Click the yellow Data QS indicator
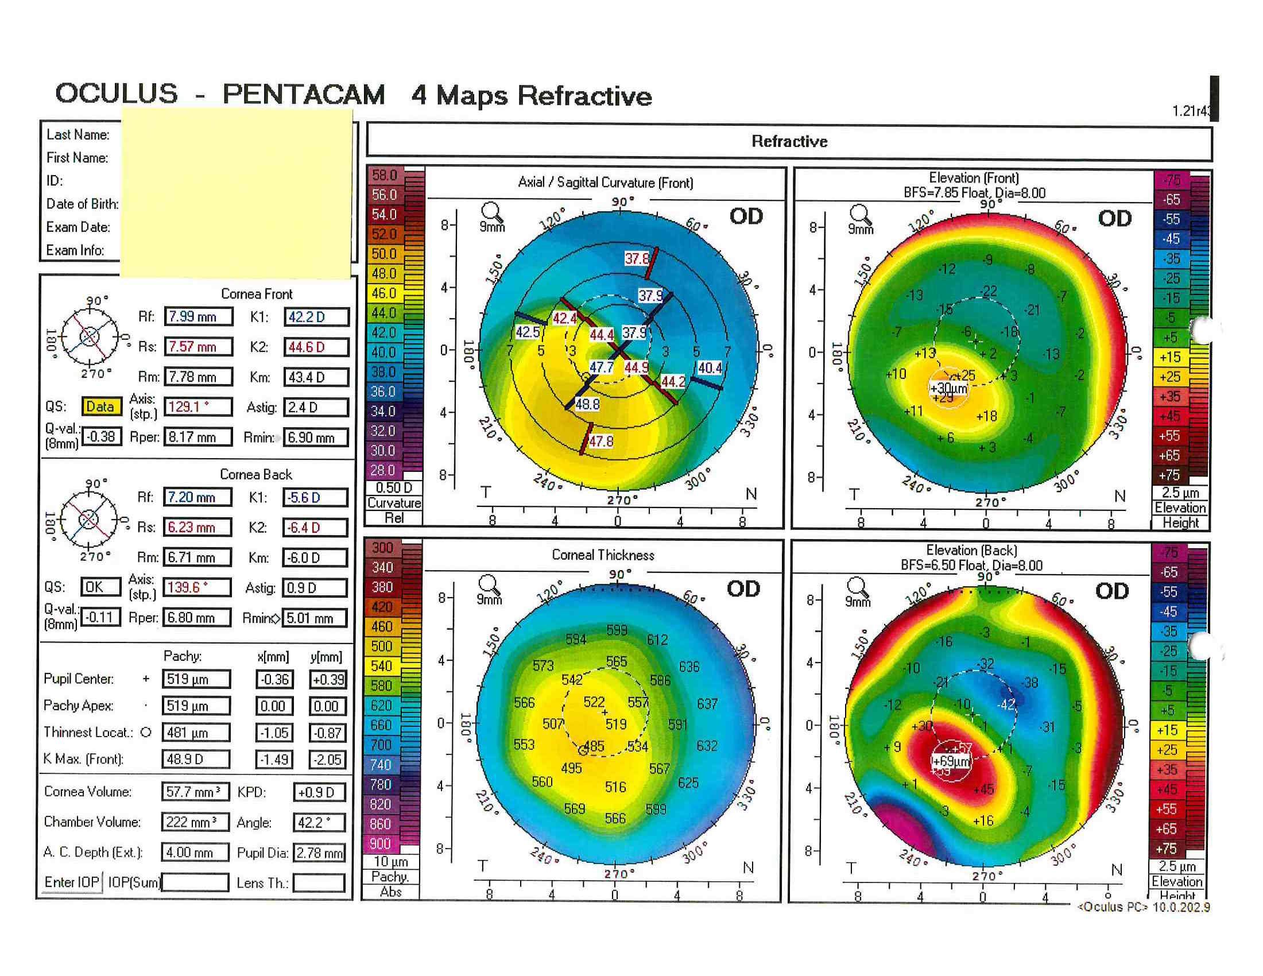The height and width of the screenshot is (976, 1263). 101,406
